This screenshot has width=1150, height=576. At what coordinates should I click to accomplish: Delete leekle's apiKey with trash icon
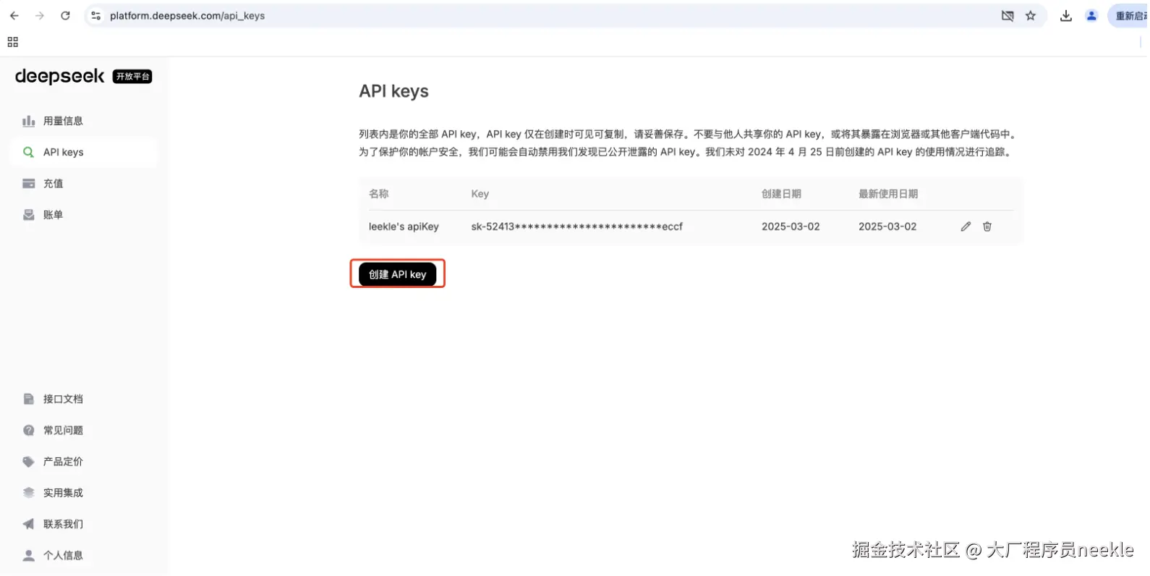987,226
